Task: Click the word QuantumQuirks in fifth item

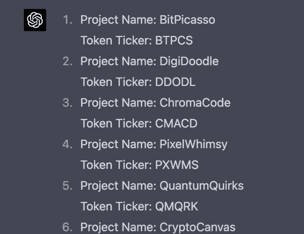Action: point(201,186)
